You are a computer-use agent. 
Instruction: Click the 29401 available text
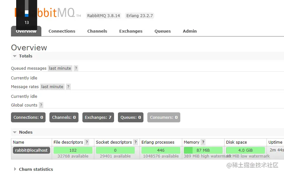click(115, 156)
